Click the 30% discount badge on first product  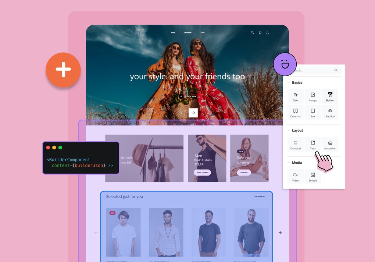[113, 212]
